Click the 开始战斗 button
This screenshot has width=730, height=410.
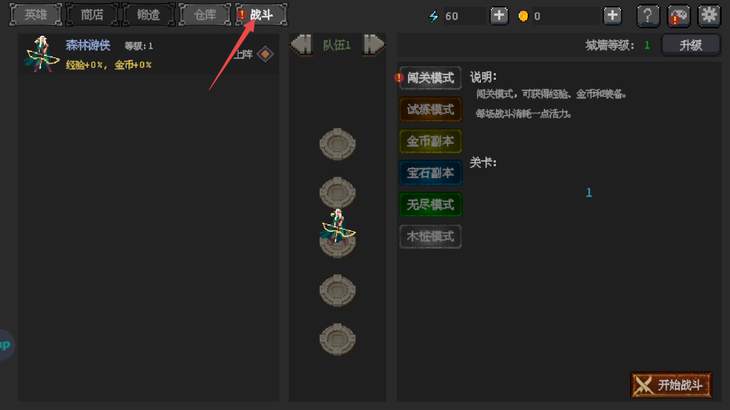(671, 385)
